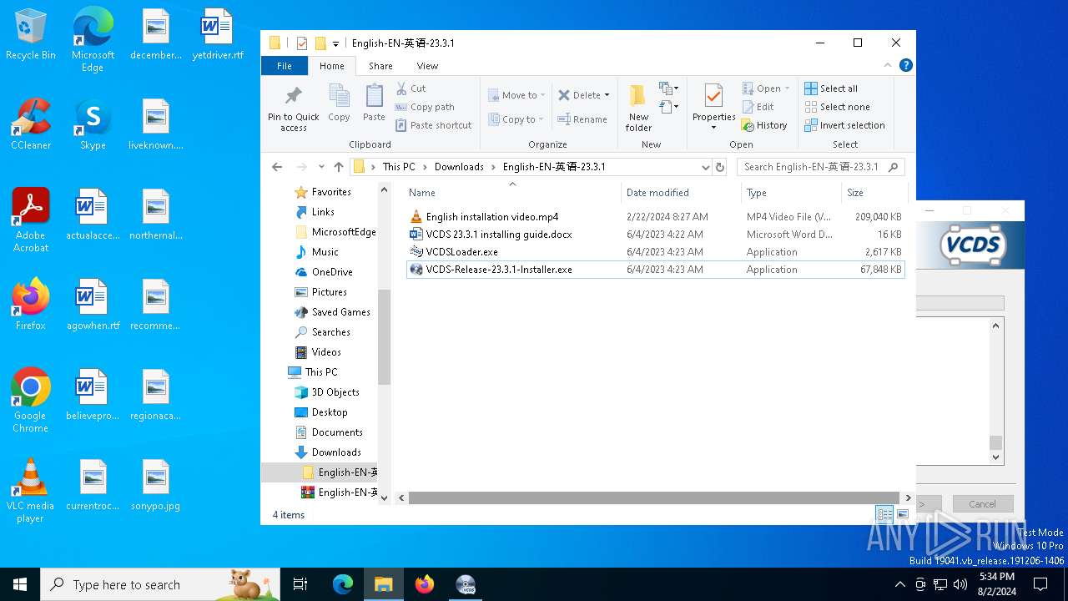The image size is (1068, 601).
Task: Open Properties from the ribbon
Action: (x=713, y=106)
